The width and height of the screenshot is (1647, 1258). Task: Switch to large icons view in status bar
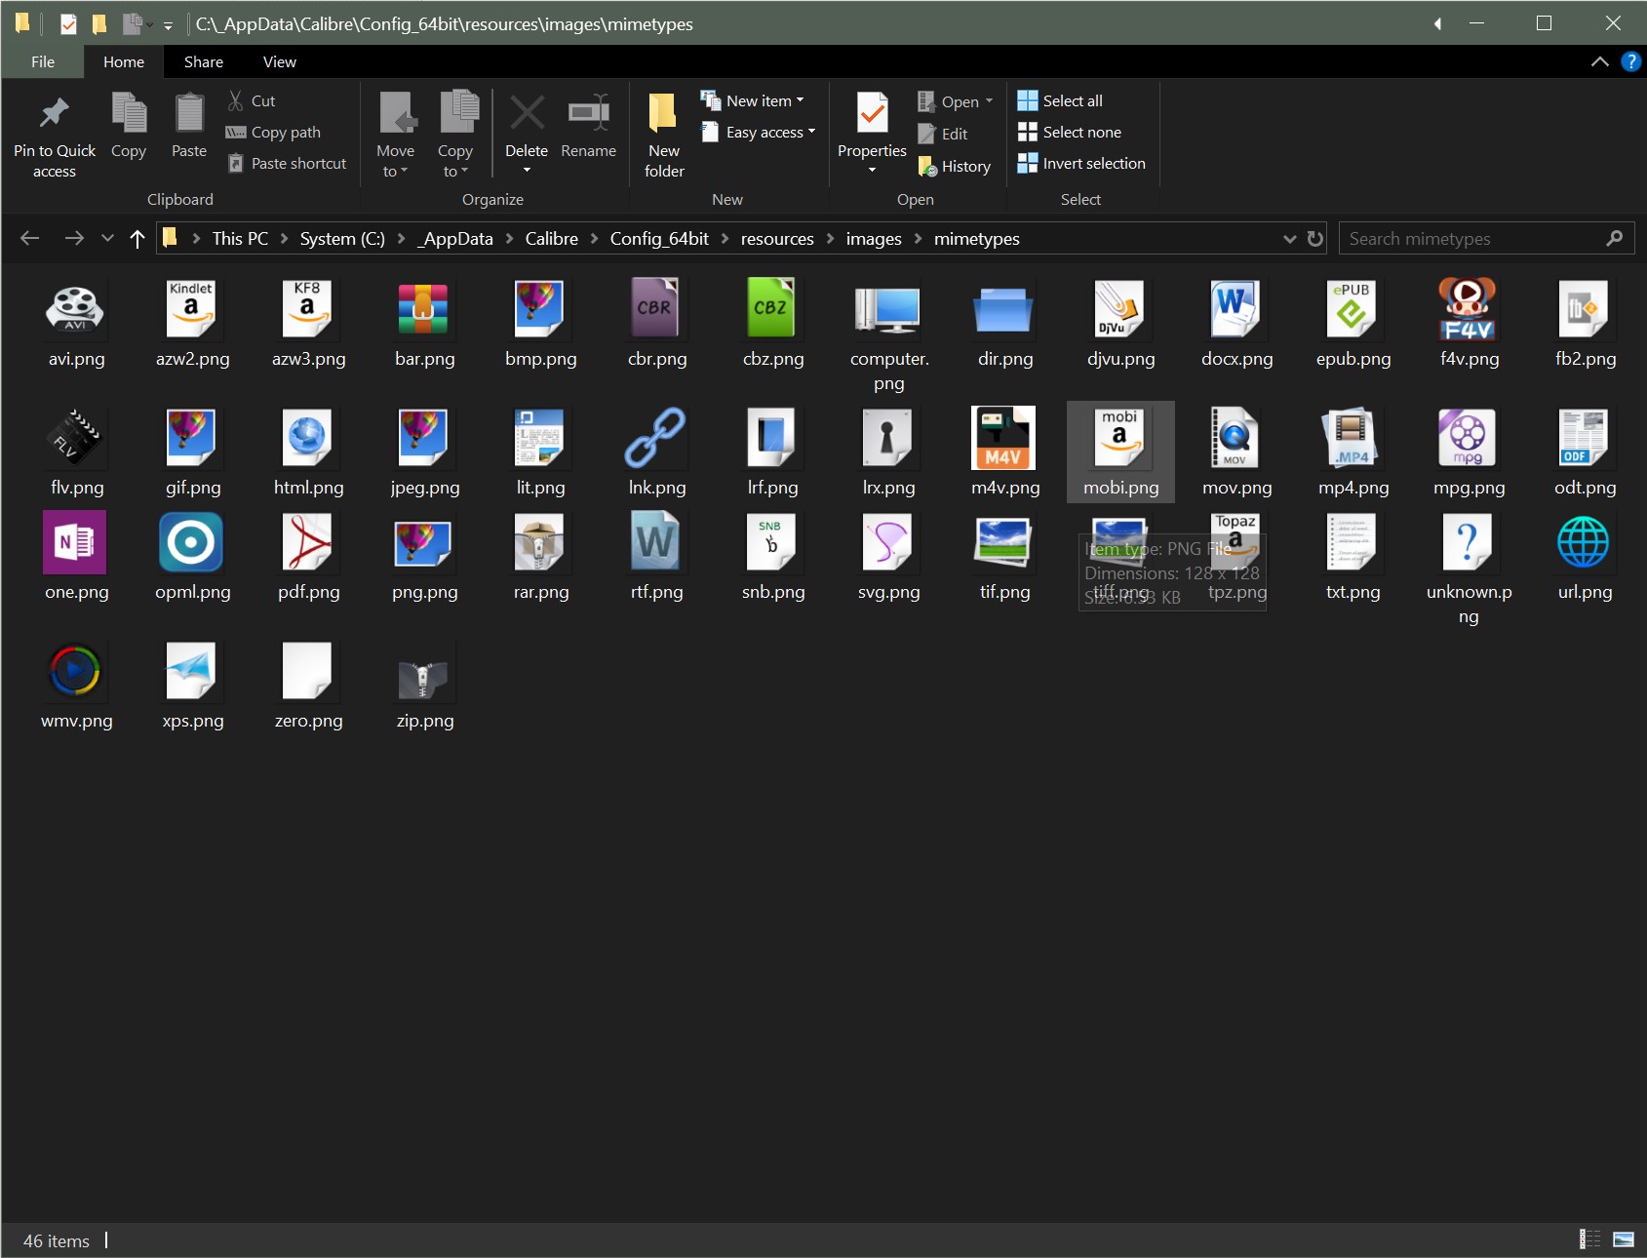point(1624,1239)
